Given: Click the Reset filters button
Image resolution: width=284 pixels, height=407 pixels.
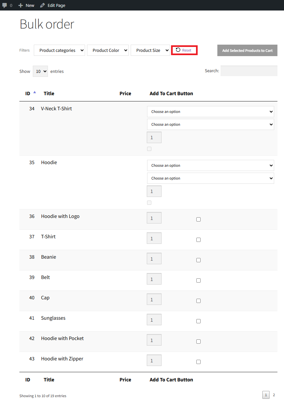Looking at the screenshot, I should click(x=184, y=50).
